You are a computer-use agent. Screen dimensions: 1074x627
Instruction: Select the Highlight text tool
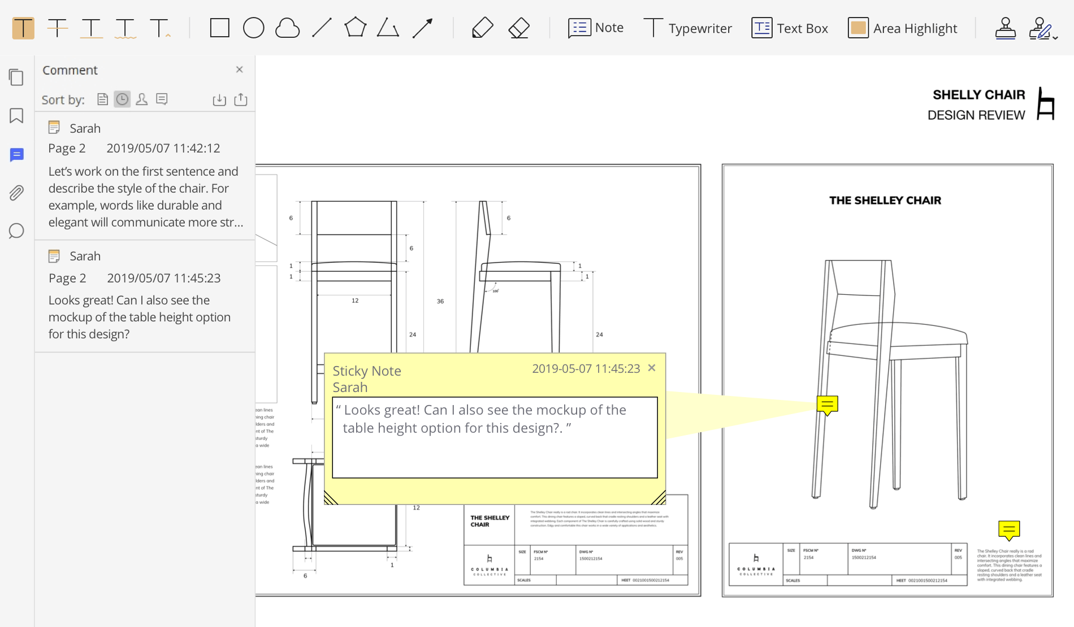23,28
